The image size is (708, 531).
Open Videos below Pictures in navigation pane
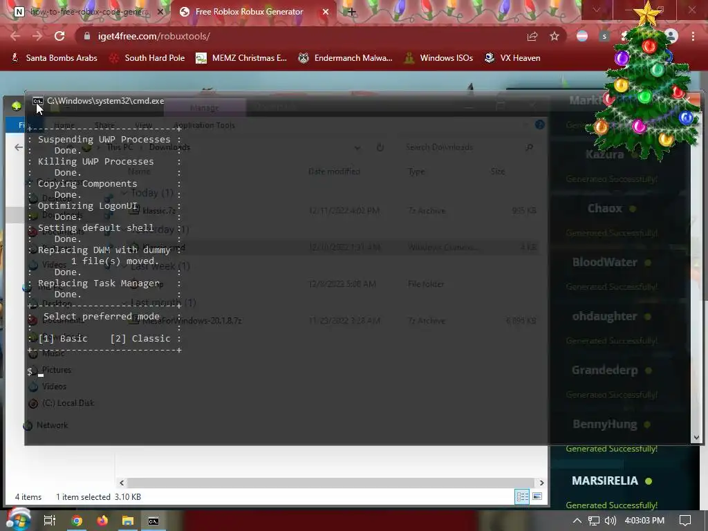54,386
